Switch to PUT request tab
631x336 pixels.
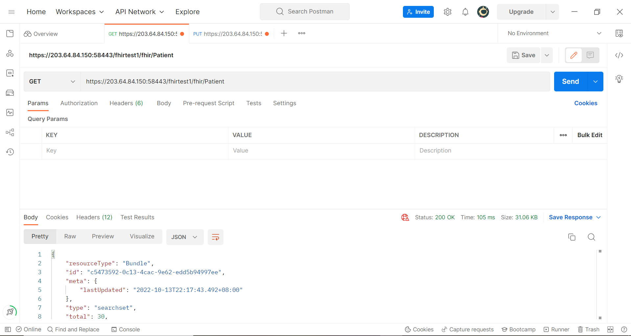(x=231, y=34)
